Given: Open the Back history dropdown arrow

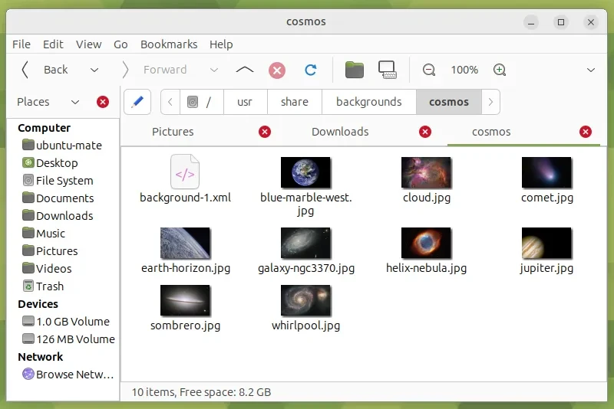Looking at the screenshot, I should [x=94, y=70].
